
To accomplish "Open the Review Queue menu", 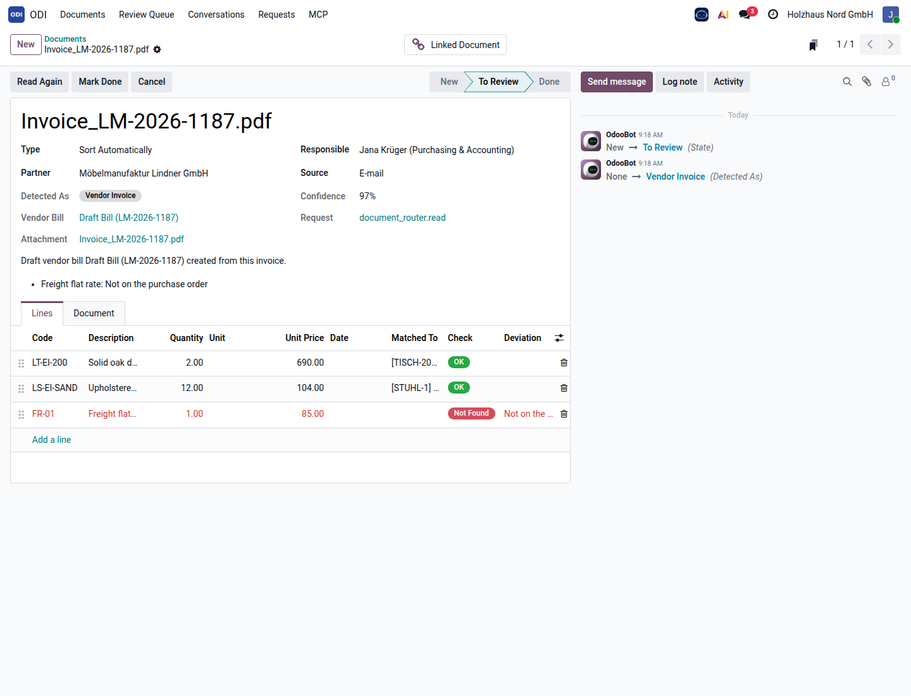I will pyautogui.click(x=147, y=15).
